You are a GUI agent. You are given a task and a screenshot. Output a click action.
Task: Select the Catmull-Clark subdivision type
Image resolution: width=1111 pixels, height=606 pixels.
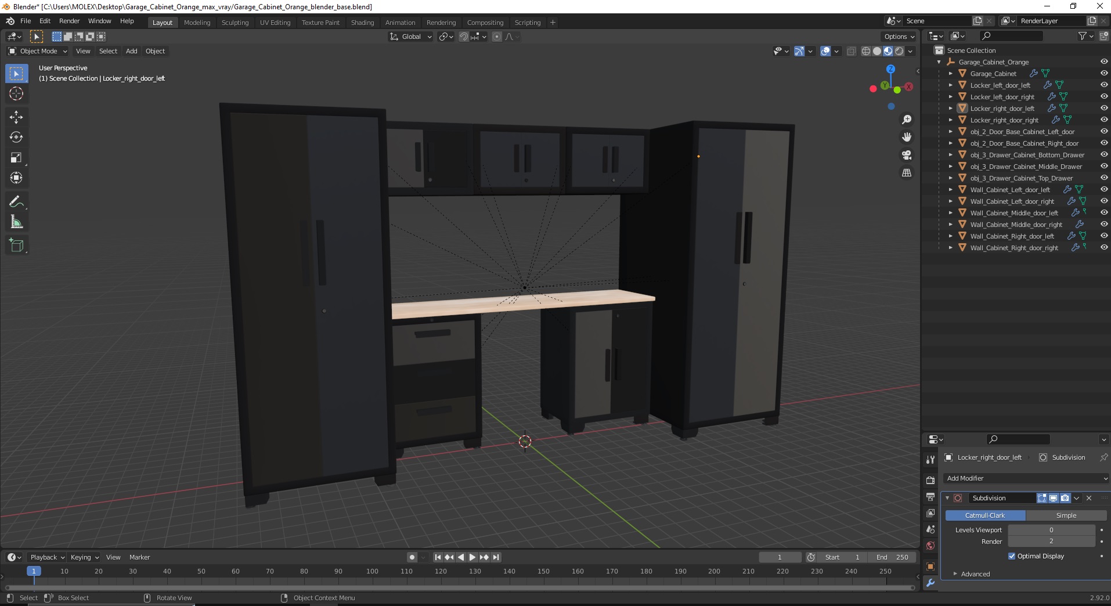coord(985,515)
